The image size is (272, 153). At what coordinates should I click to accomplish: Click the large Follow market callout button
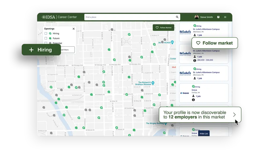(215, 43)
